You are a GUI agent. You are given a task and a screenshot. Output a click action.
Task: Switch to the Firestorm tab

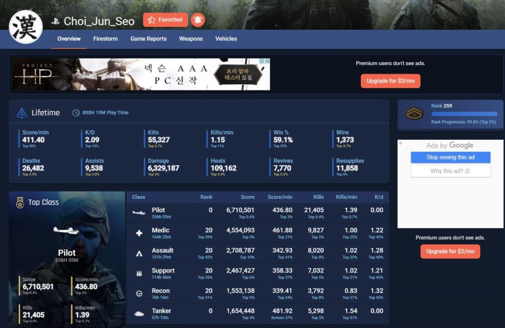tap(105, 39)
